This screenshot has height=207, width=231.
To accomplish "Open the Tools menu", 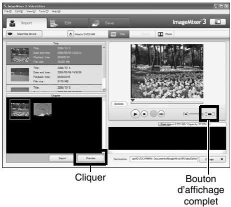I will coord(43,11).
